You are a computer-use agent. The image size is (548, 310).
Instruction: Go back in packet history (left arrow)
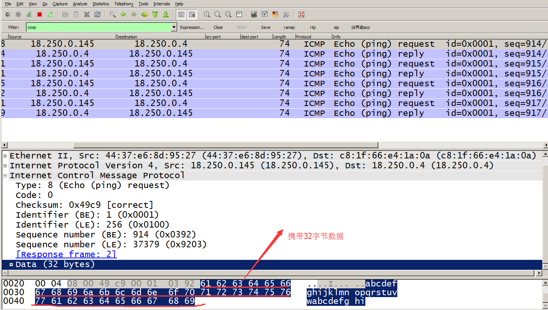(123, 14)
